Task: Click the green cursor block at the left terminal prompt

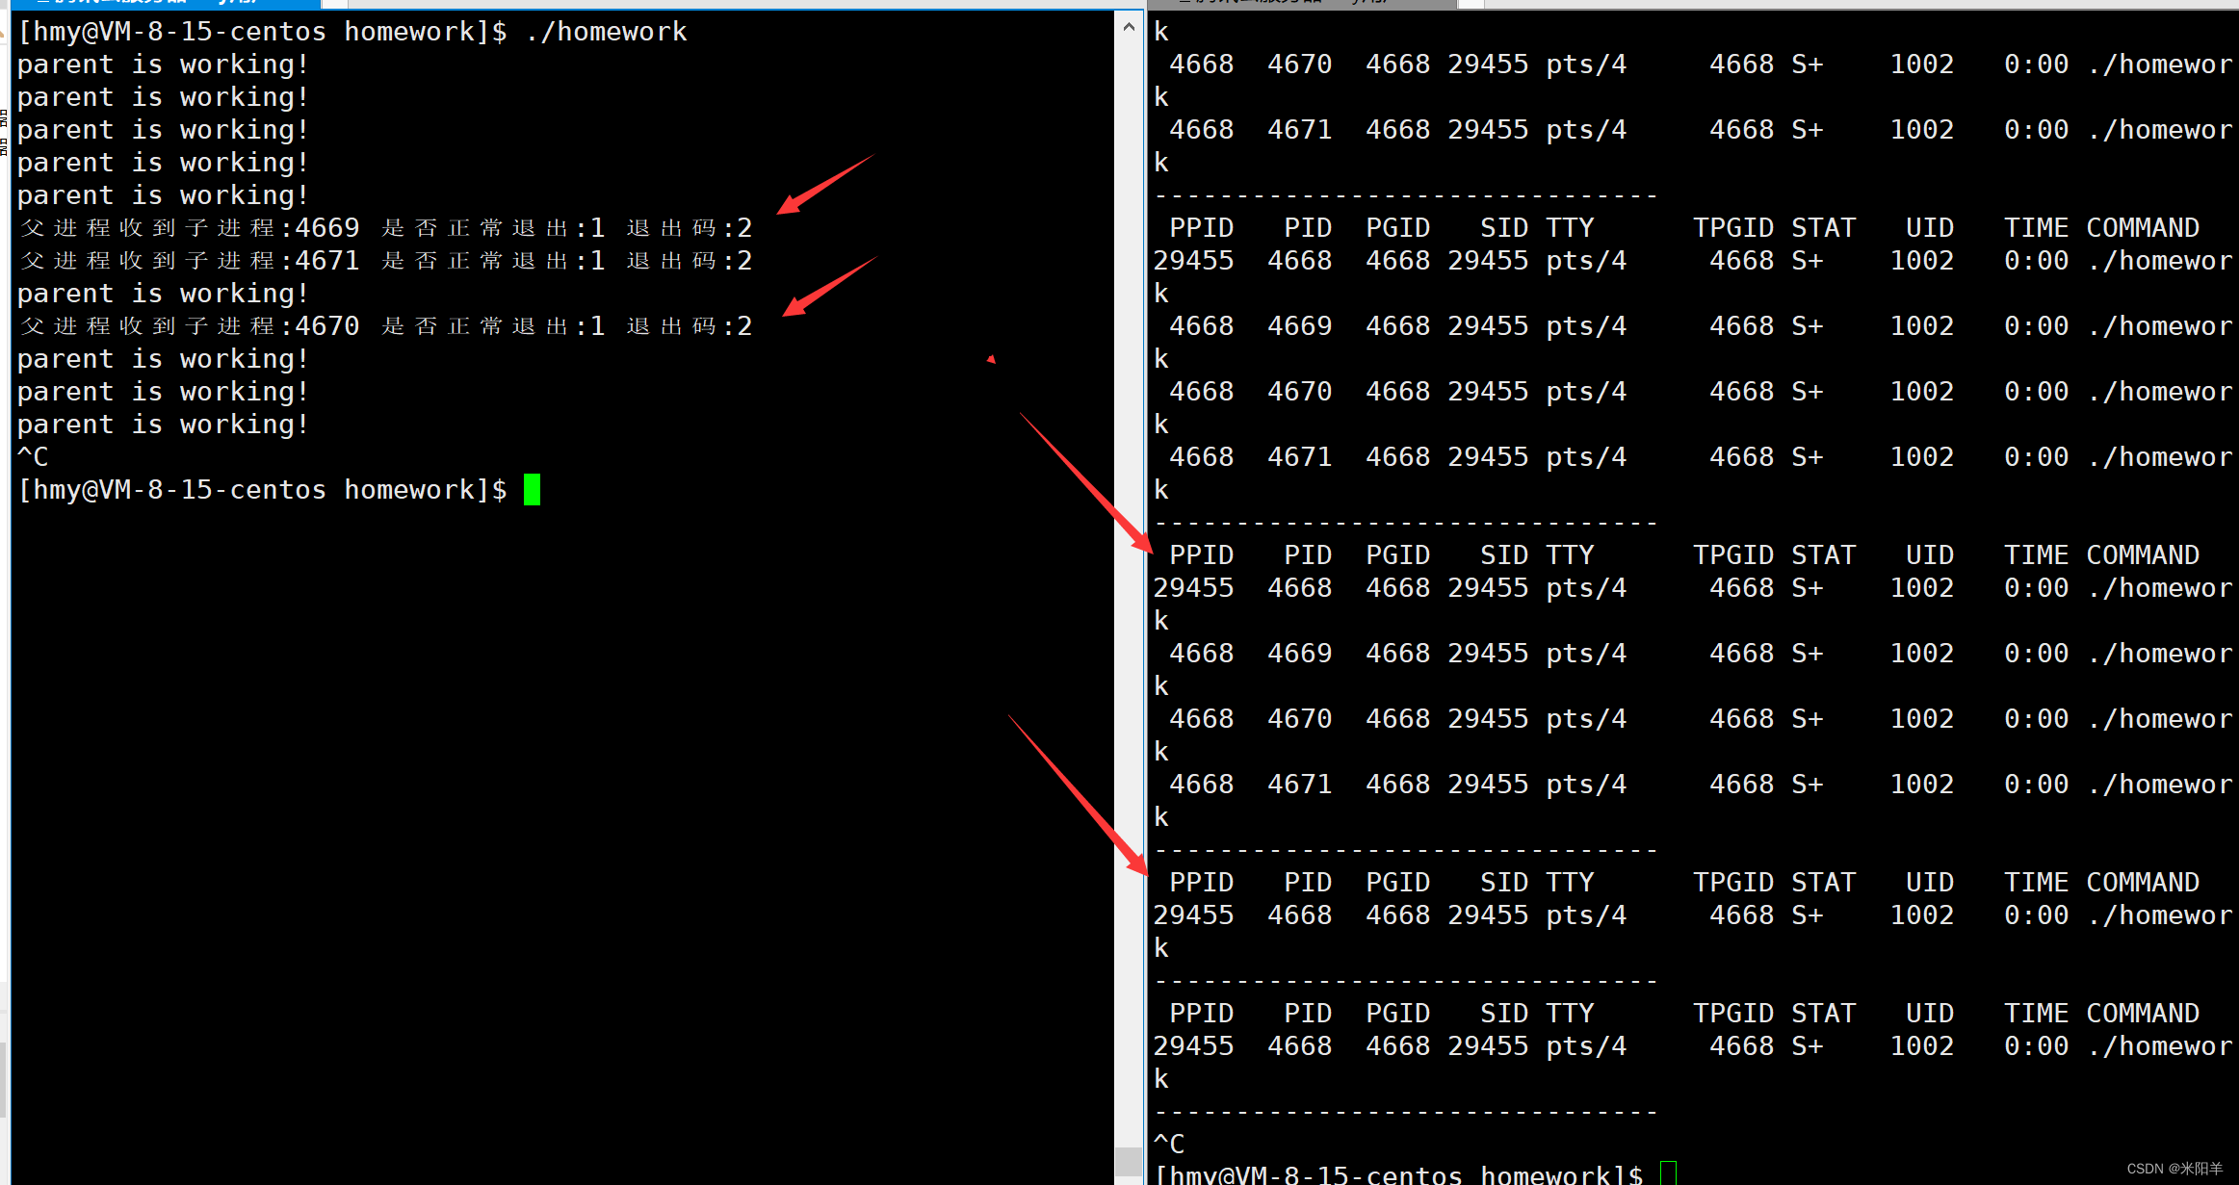Action: pyautogui.click(x=532, y=489)
